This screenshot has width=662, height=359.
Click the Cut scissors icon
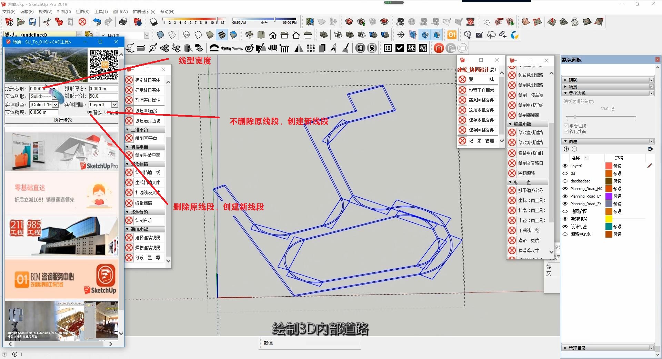point(47,22)
